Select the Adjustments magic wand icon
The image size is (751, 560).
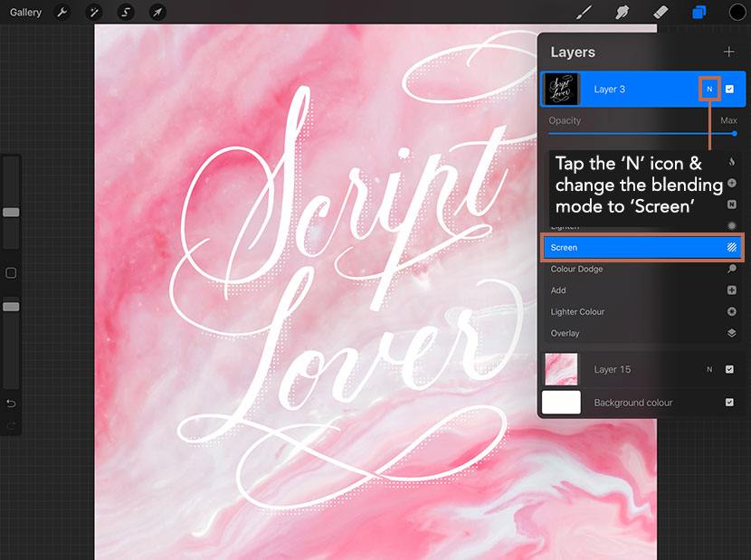coord(94,12)
